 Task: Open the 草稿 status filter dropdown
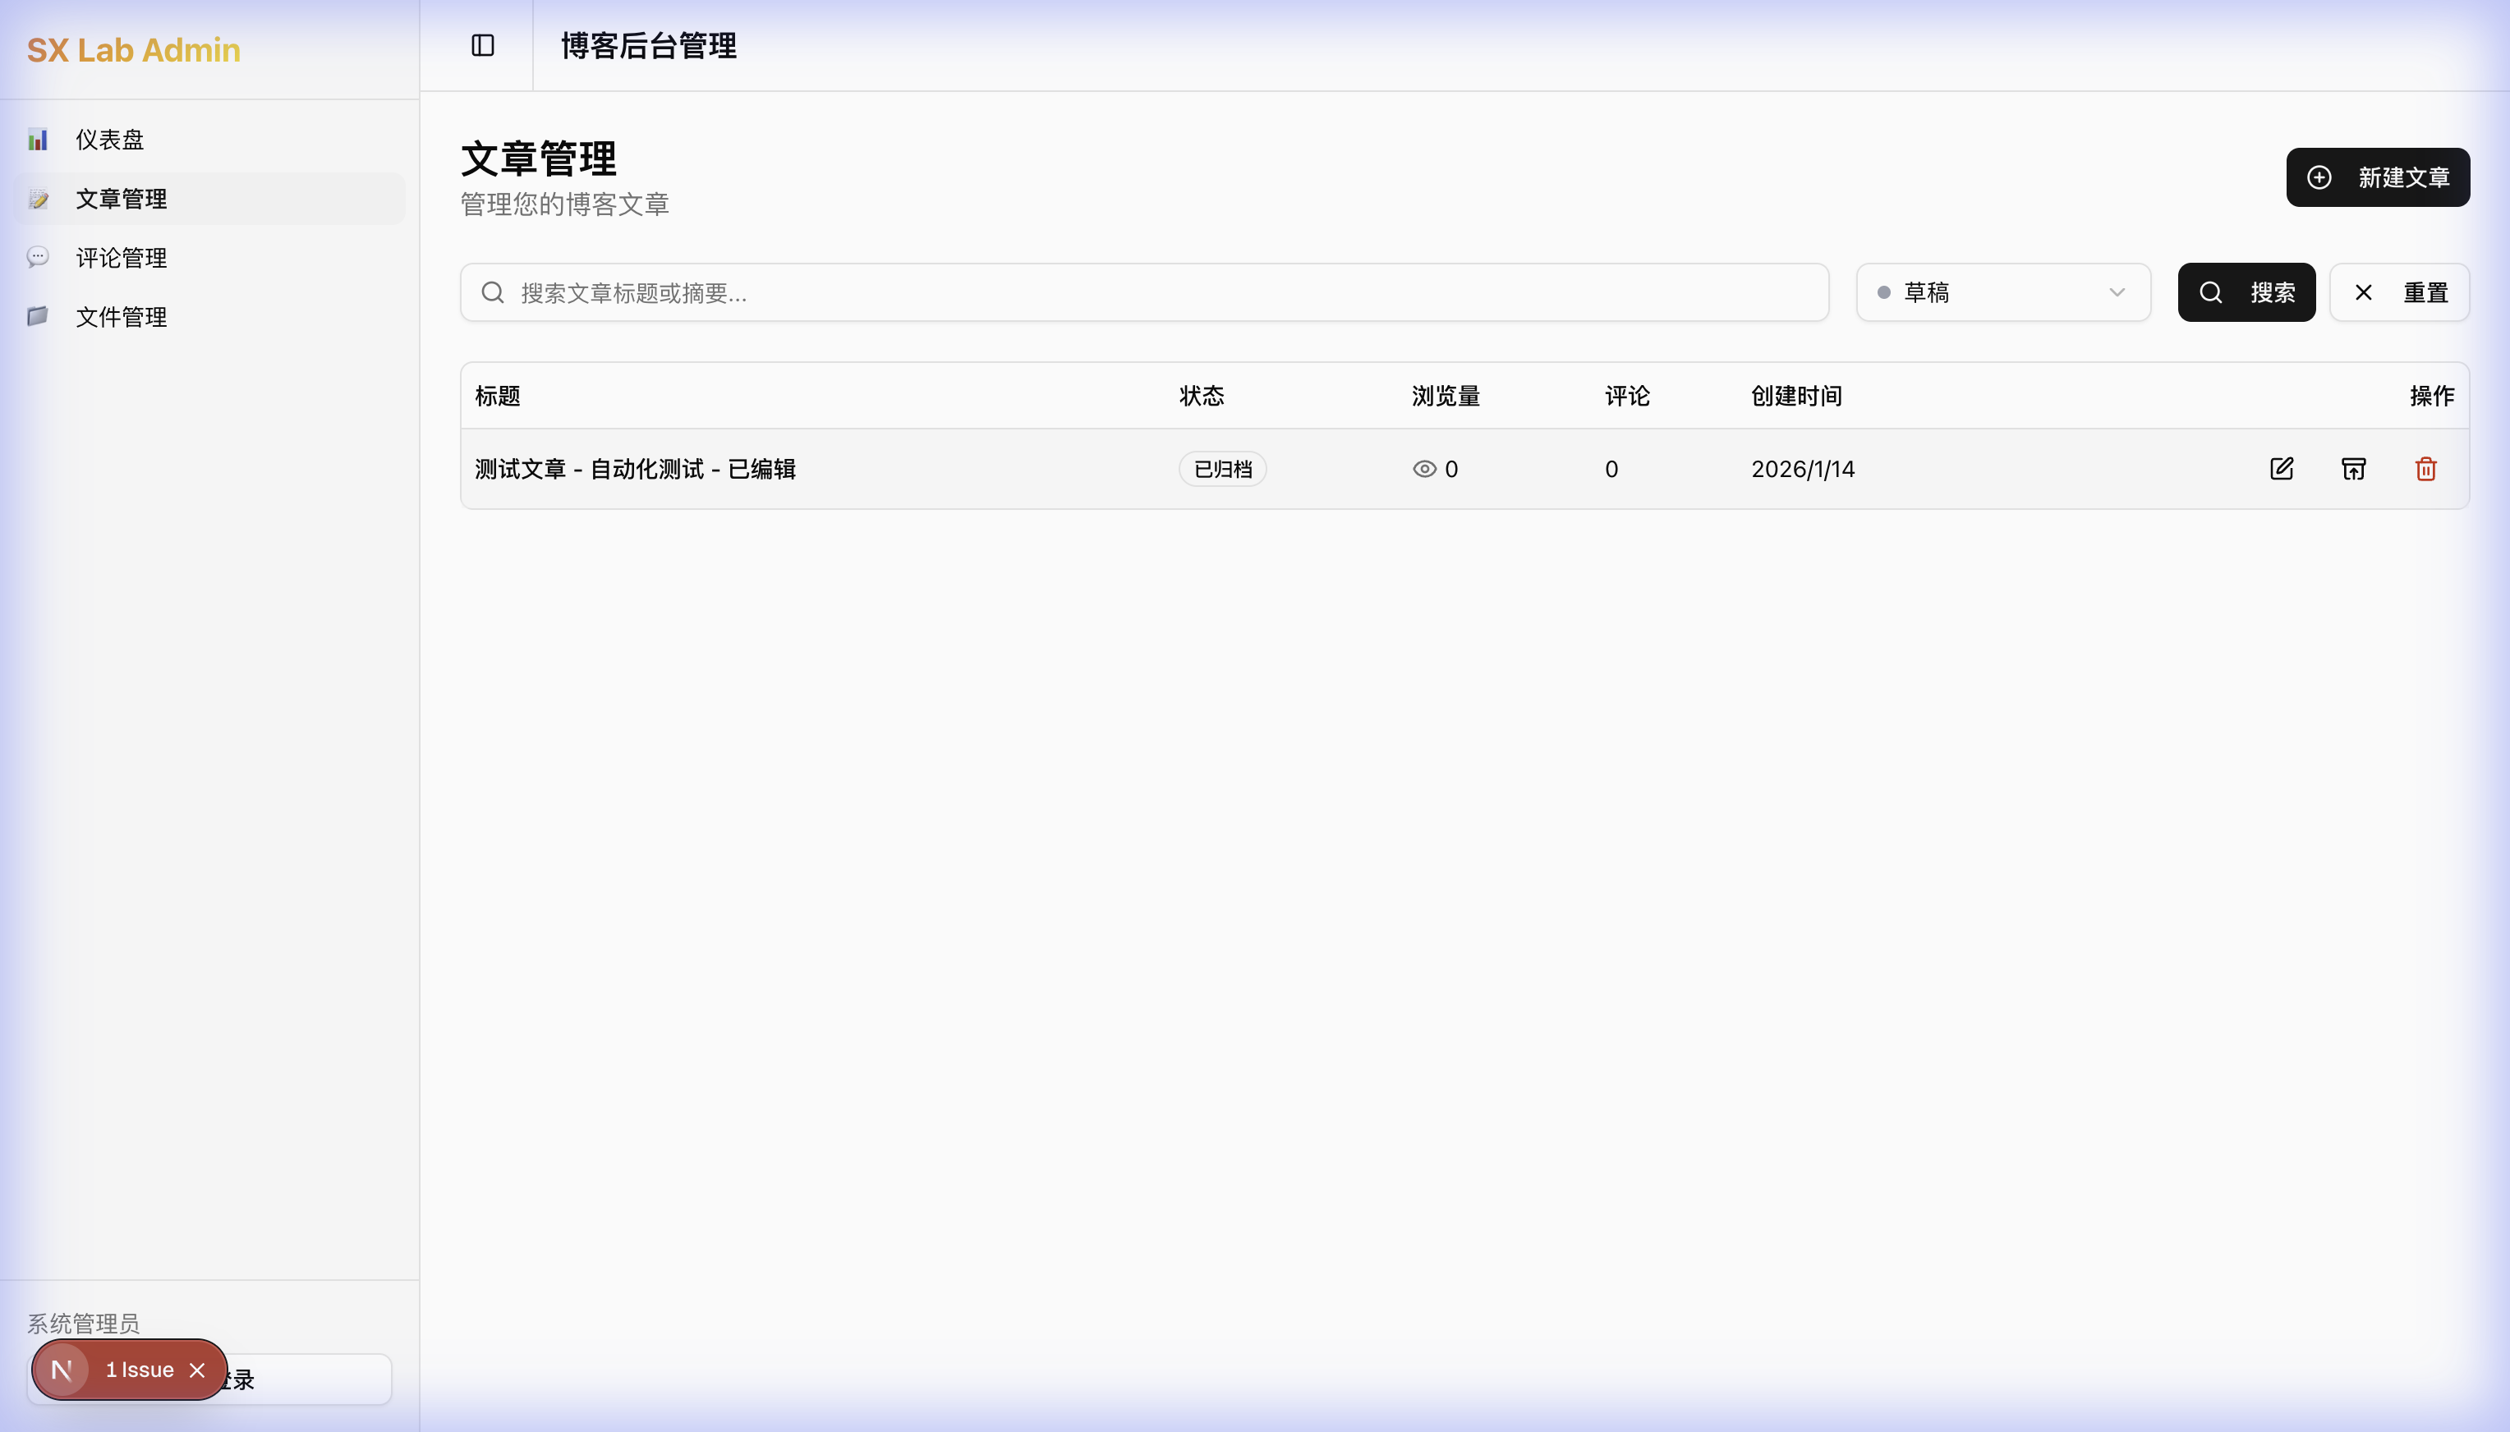(2002, 291)
